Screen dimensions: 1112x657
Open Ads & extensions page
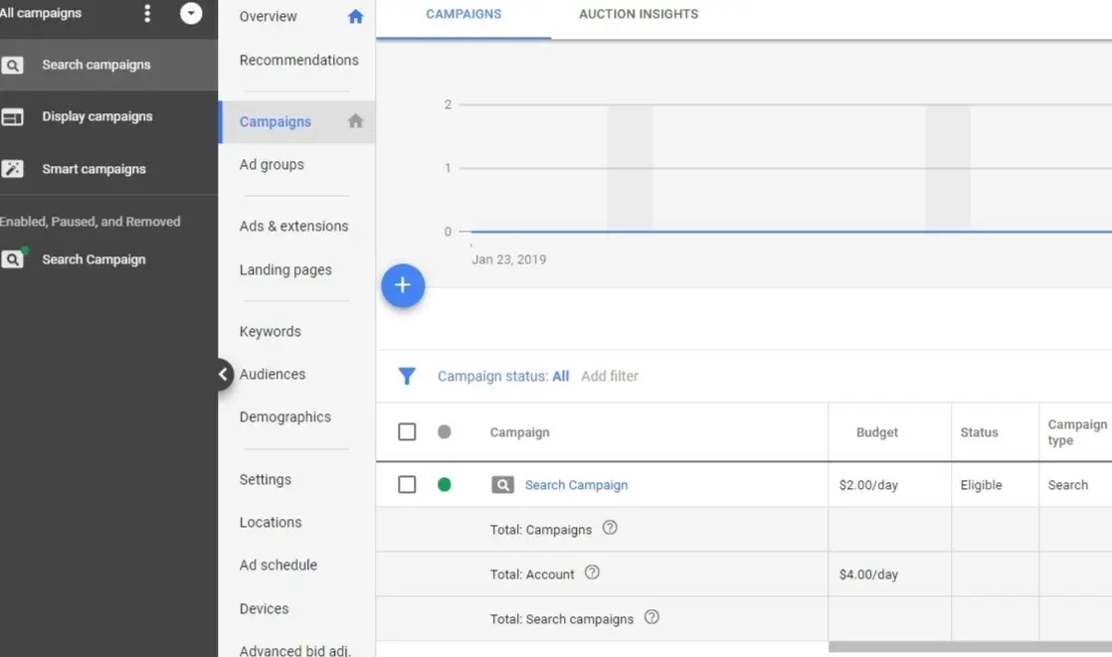tap(293, 226)
